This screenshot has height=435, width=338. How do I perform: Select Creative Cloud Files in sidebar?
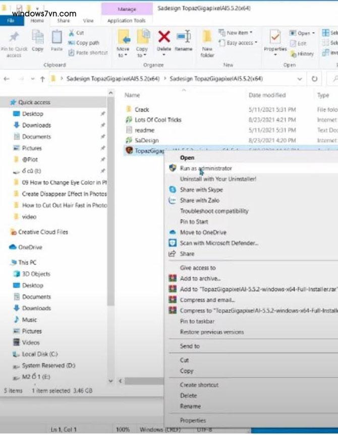(43, 232)
